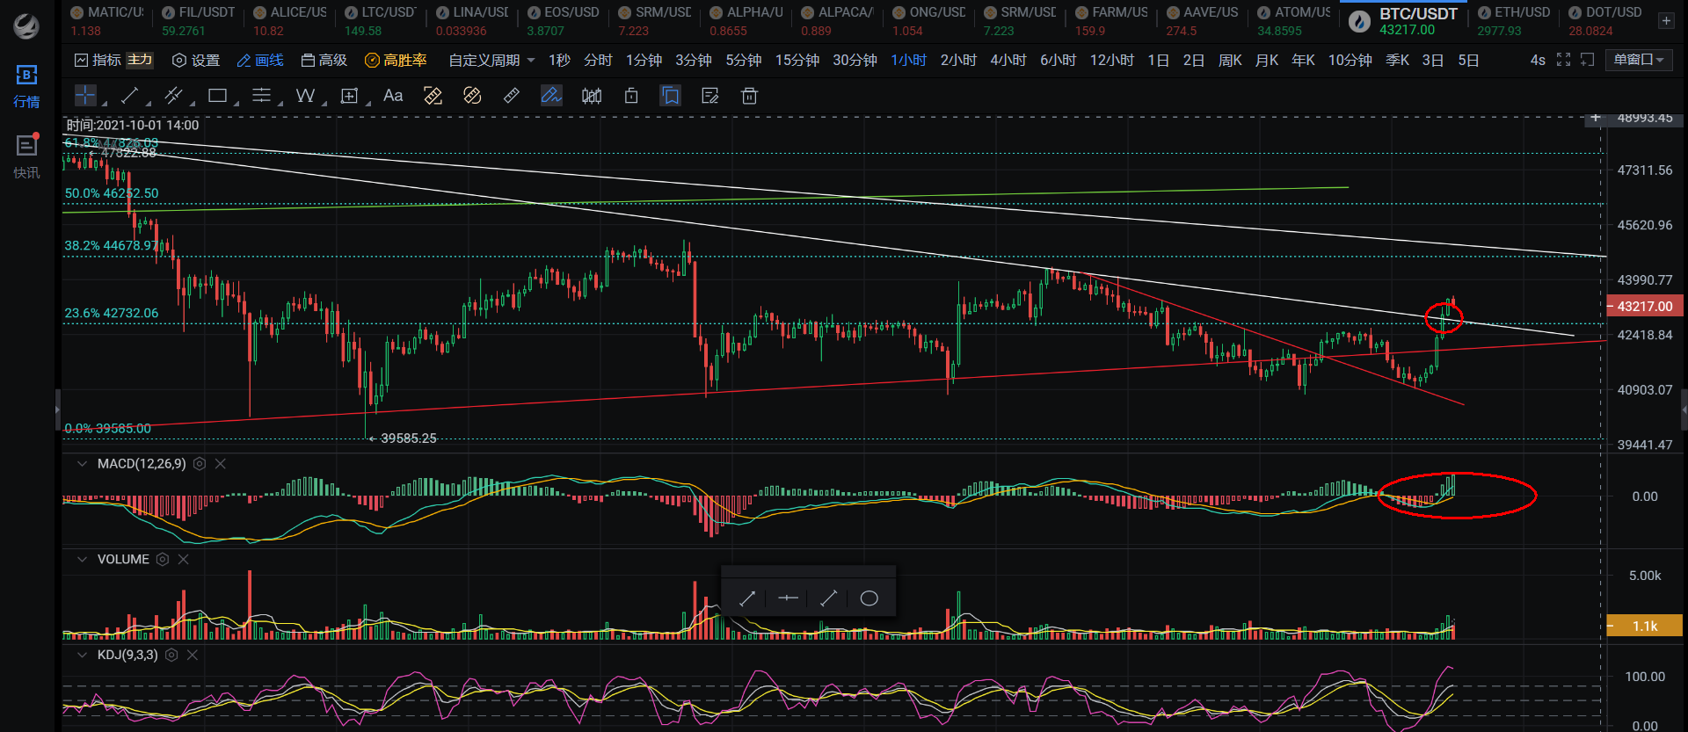
Task: Choose the Aa text annotation tool
Action: pyautogui.click(x=393, y=96)
